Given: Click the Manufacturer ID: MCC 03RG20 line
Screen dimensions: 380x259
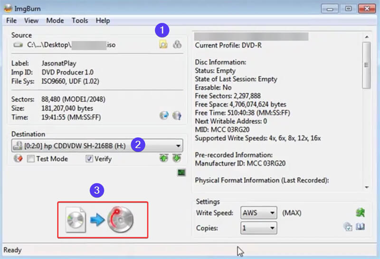Looking at the screenshot, I should [x=240, y=163].
